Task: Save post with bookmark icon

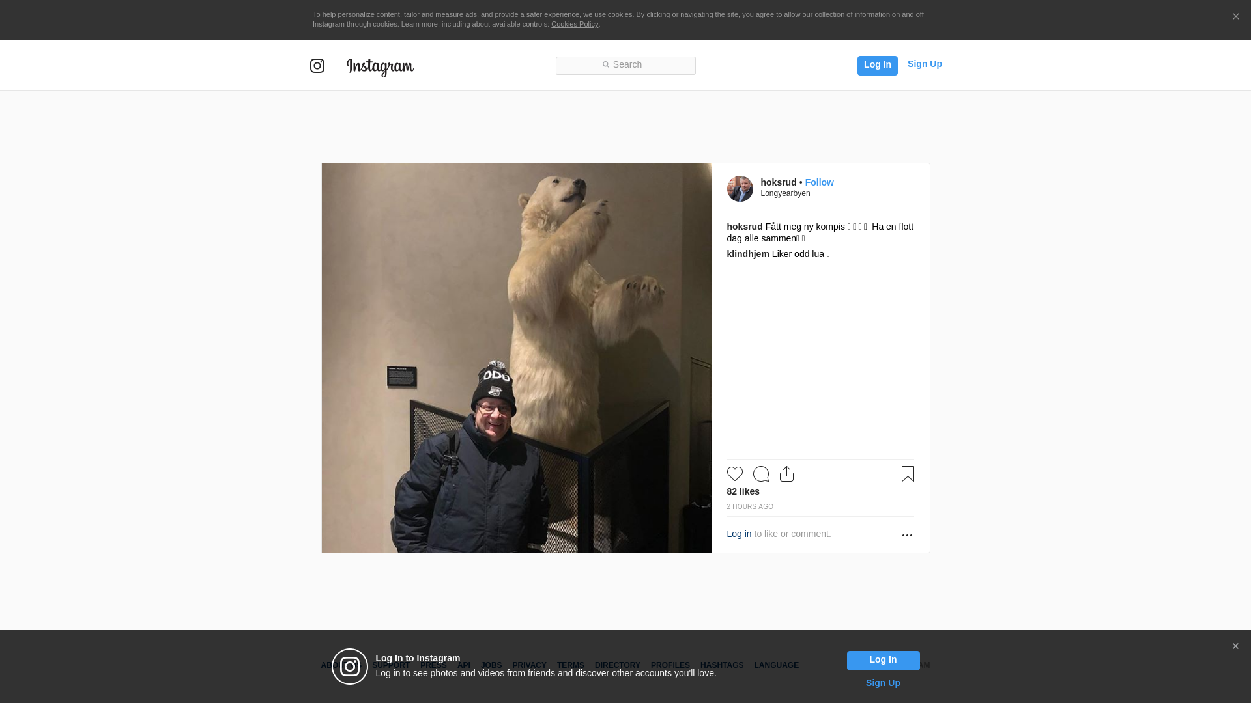Action: click(908, 474)
